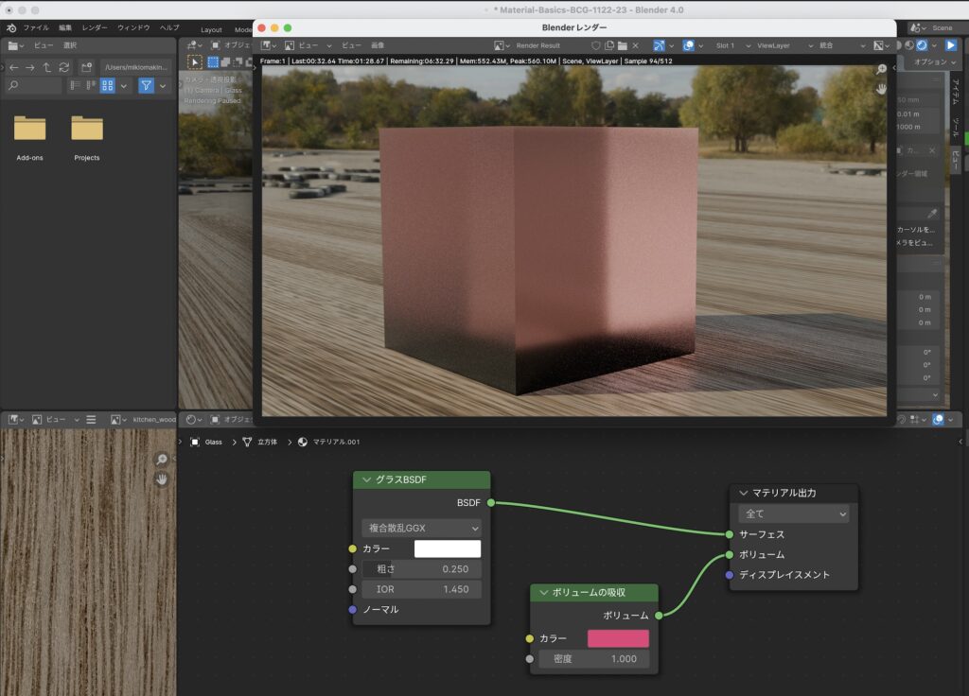
Task: Refresh the file browser with the refresh icon
Action: coord(63,67)
